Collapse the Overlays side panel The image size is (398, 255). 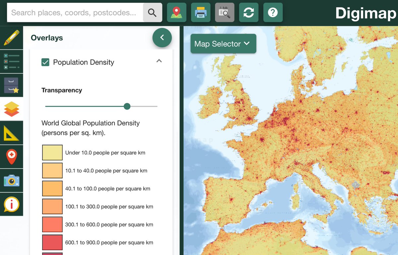click(162, 38)
